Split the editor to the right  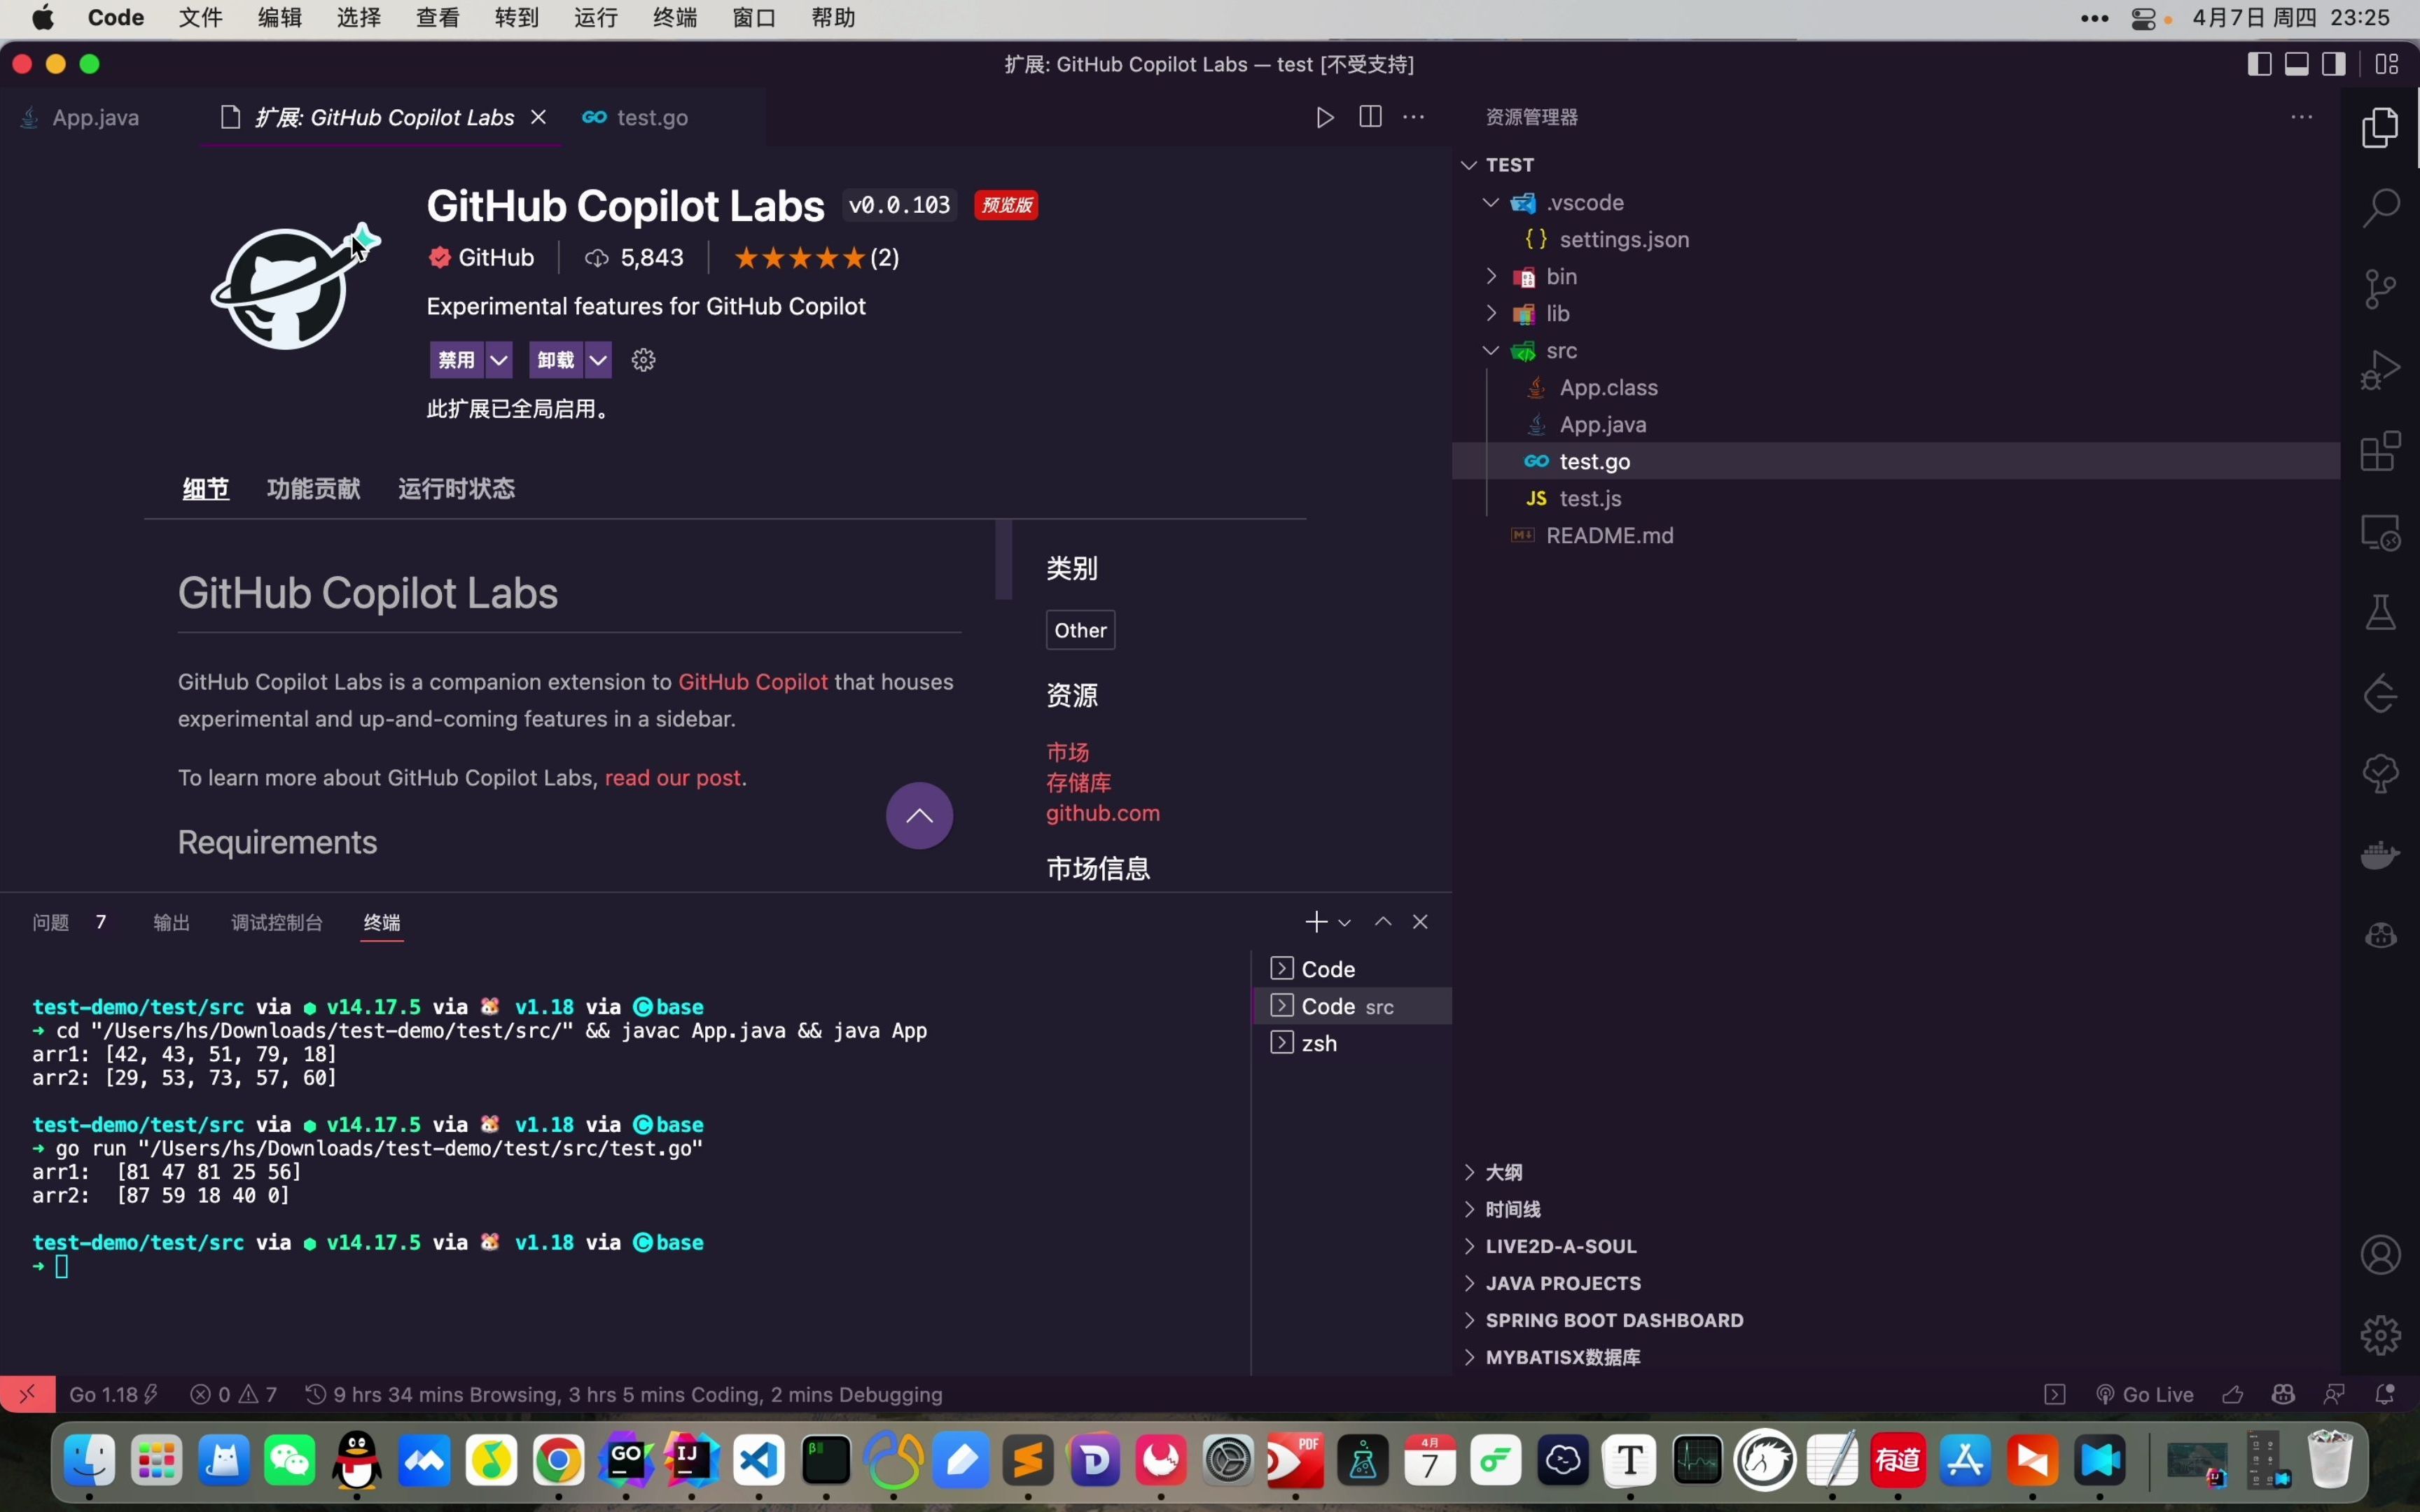tap(1370, 117)
